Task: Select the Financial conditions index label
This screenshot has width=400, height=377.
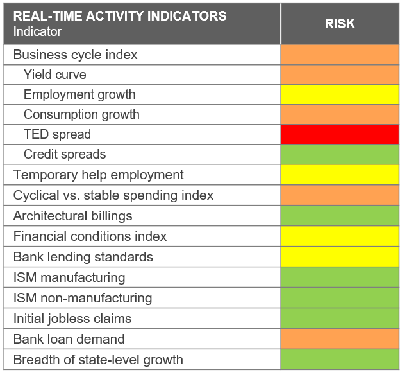Action: 90,236
